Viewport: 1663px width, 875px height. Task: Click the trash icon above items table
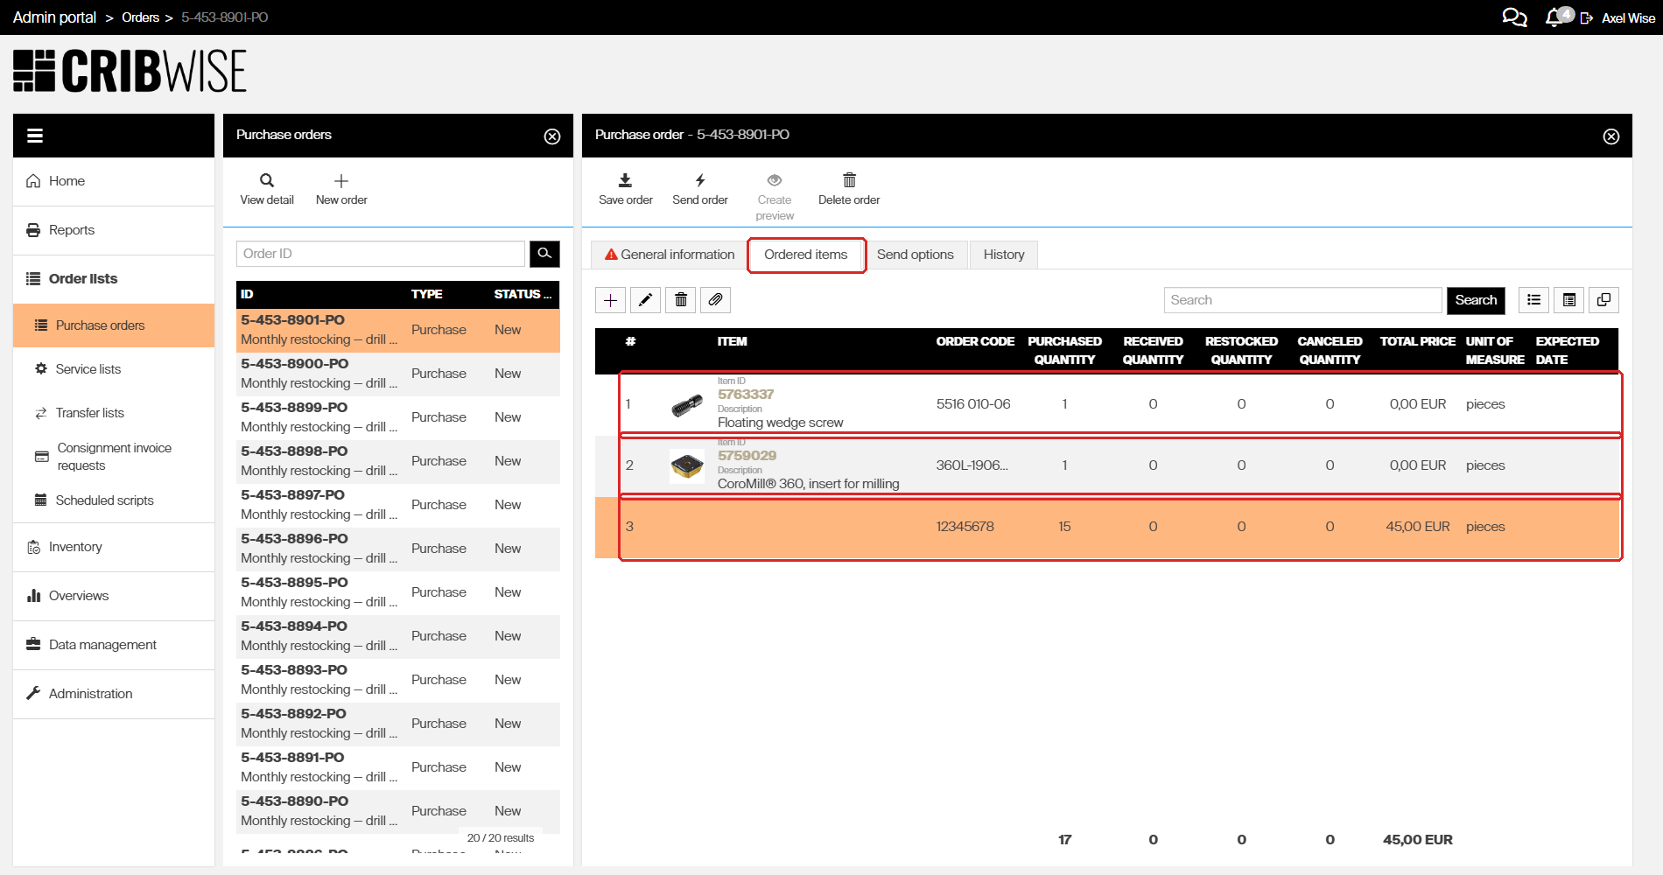(x=681, y=300)
